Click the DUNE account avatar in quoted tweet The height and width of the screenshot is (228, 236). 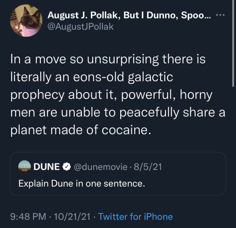click(x=24, y=167)
